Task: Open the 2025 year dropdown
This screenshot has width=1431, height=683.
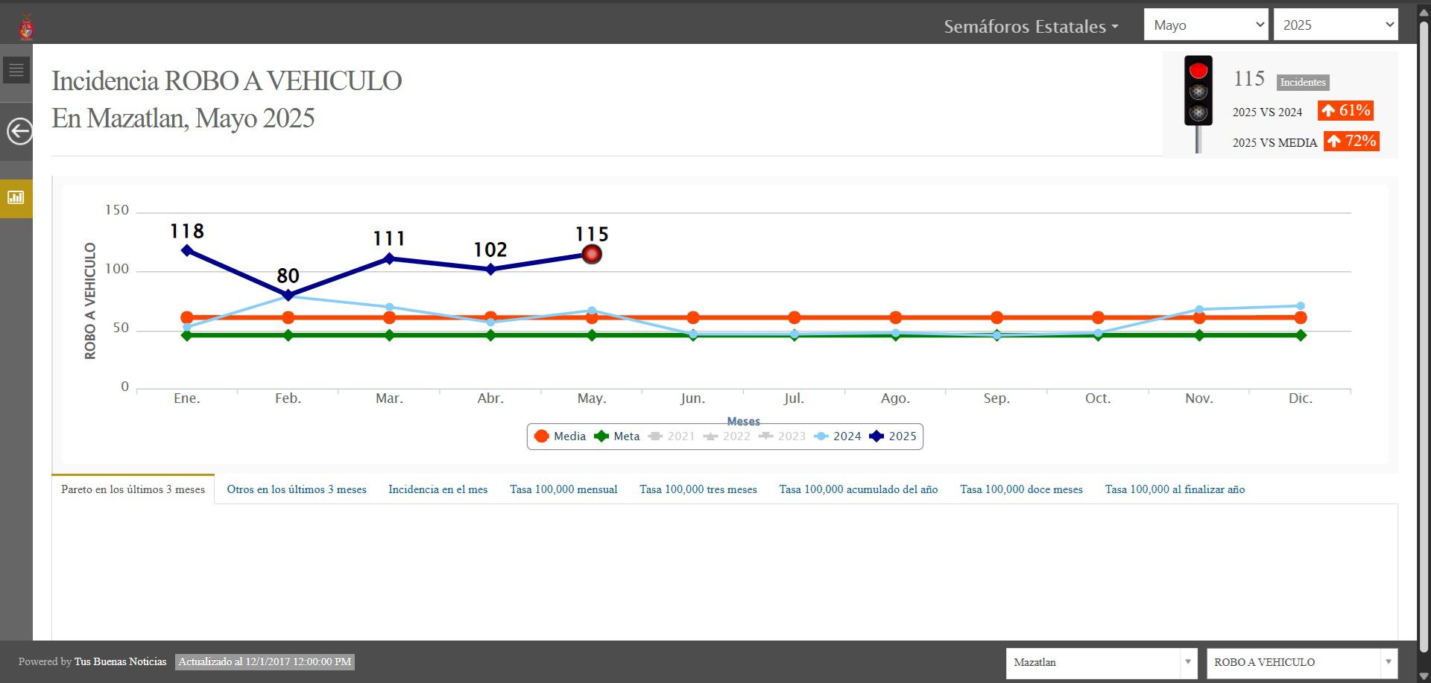Action: (x=1335, y=25)
